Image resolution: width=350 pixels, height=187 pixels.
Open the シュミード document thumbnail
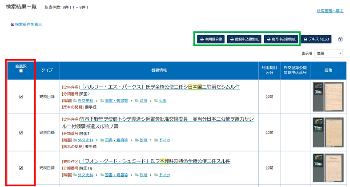tap(328, 168)
